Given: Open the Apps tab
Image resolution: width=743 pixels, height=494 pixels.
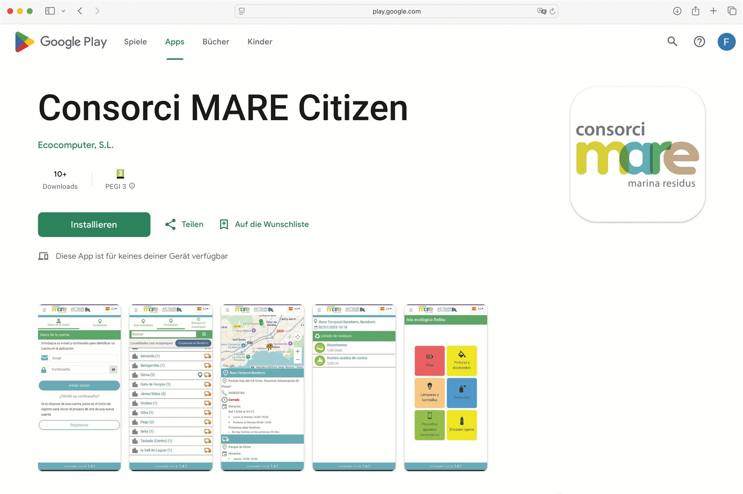Looking at the screenshot, I should pos(175,42).
